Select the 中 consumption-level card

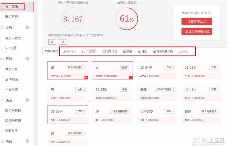click(x=112, y=114)
